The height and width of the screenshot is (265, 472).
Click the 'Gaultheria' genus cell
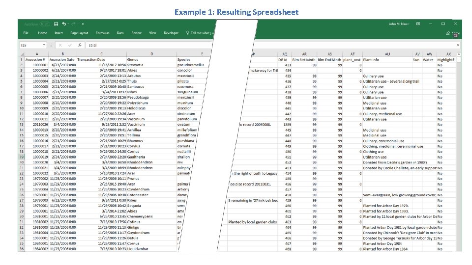click(x=151, y=157)
